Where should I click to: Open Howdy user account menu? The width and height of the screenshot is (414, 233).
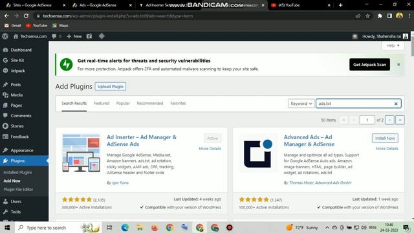[385, 36]
